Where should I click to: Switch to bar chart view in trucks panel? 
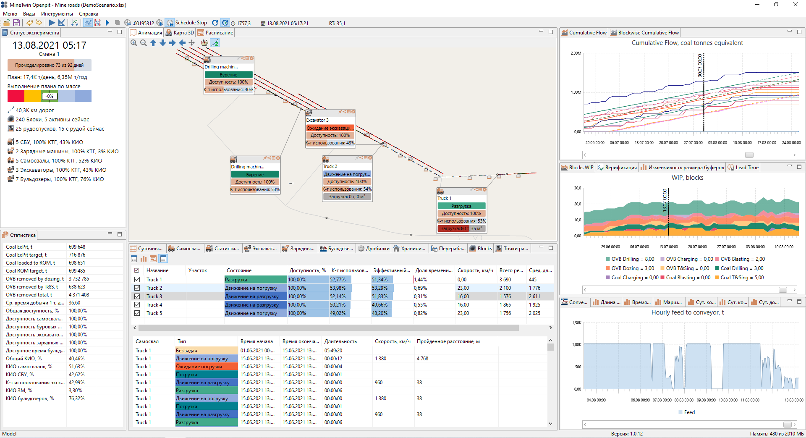pos(144,259)
